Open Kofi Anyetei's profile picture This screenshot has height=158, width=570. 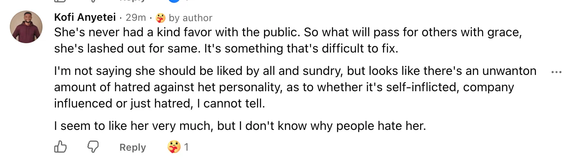[26, 27]
